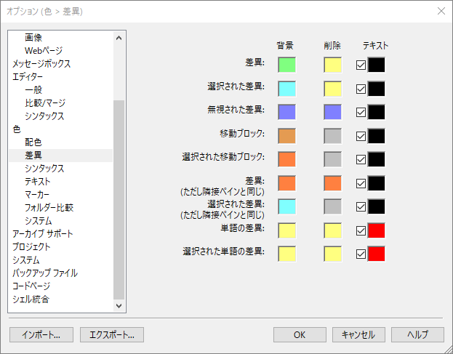
Task: Open システム under 色
Action: tap(38, 221)
